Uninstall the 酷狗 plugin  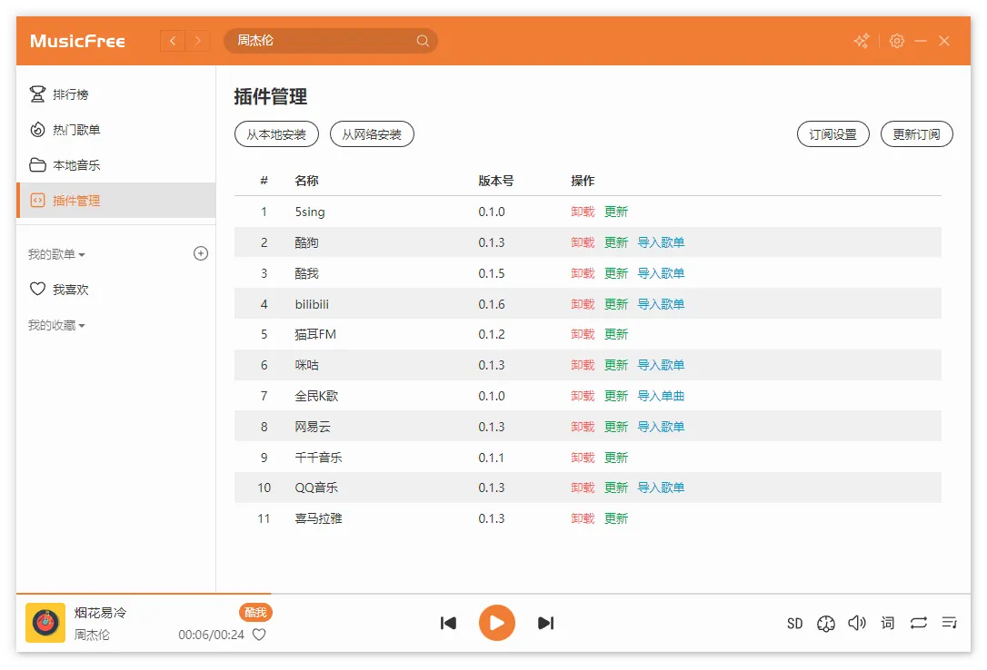[583, 242]
